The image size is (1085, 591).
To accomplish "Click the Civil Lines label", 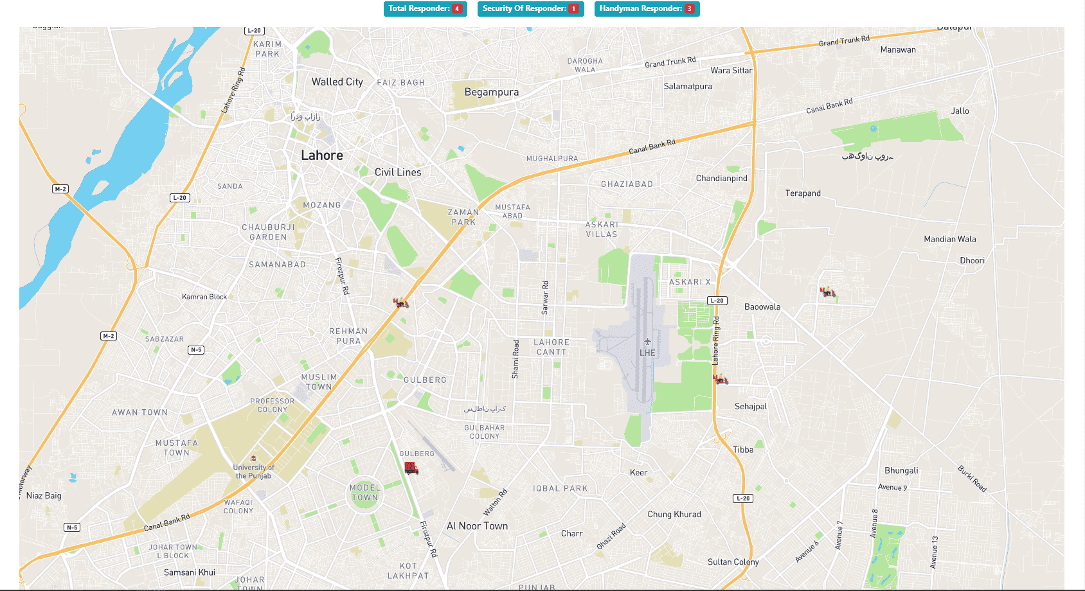I will (x=398, y=172).
